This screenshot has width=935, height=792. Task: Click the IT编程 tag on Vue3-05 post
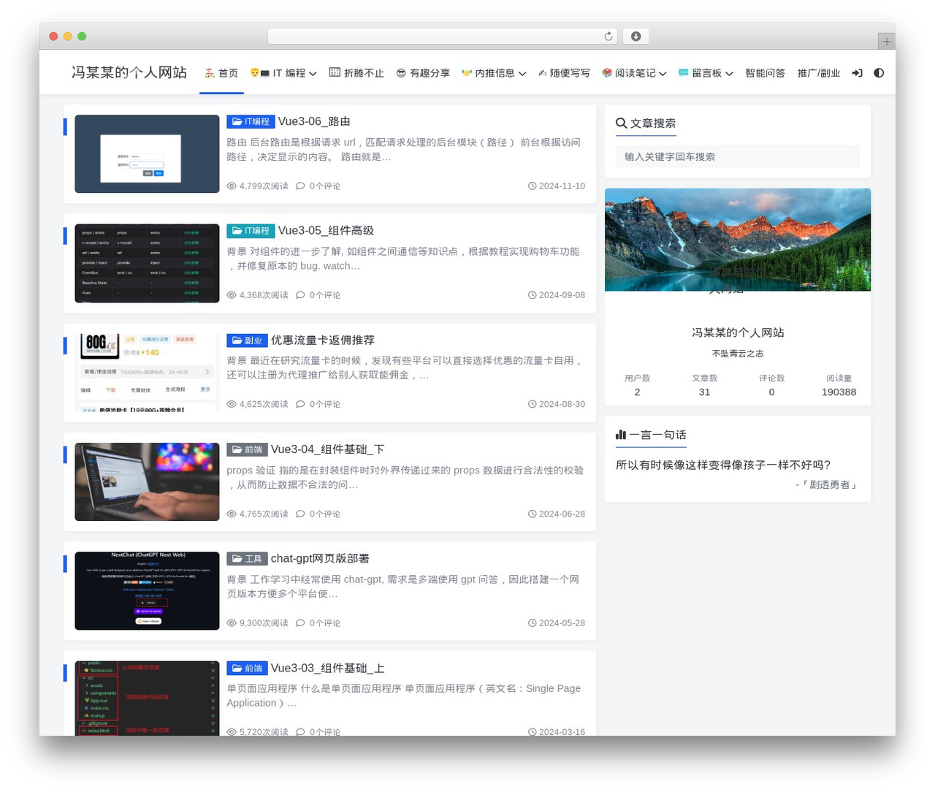coord(251,231)
